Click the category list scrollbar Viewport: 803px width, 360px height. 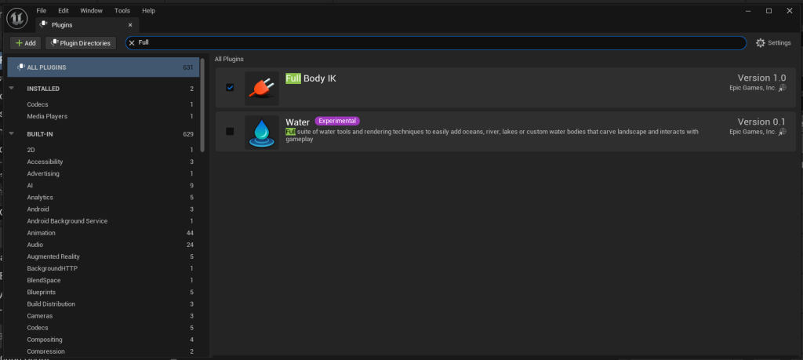pyautogui.click(x=202, y=105)
